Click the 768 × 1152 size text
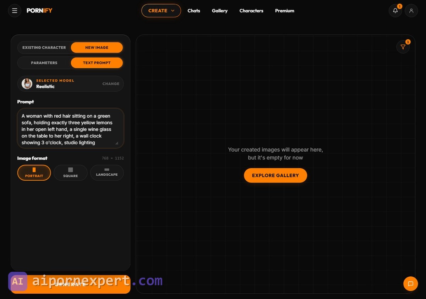 (x=113, y=158)
